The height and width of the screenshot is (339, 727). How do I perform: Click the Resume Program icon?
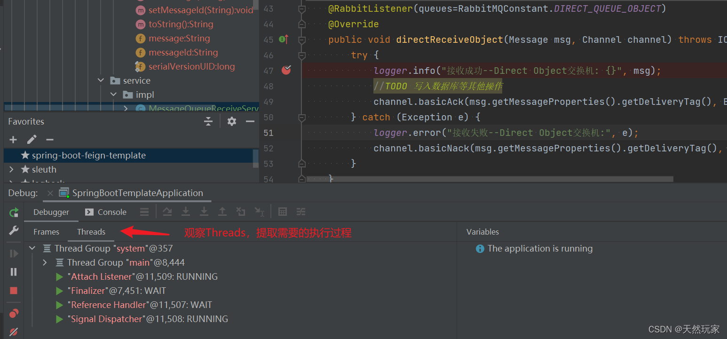(x=14, y=253)
